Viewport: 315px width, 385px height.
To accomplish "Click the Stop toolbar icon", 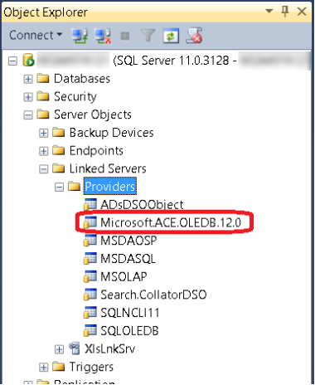I will click(x=125, y=36).
